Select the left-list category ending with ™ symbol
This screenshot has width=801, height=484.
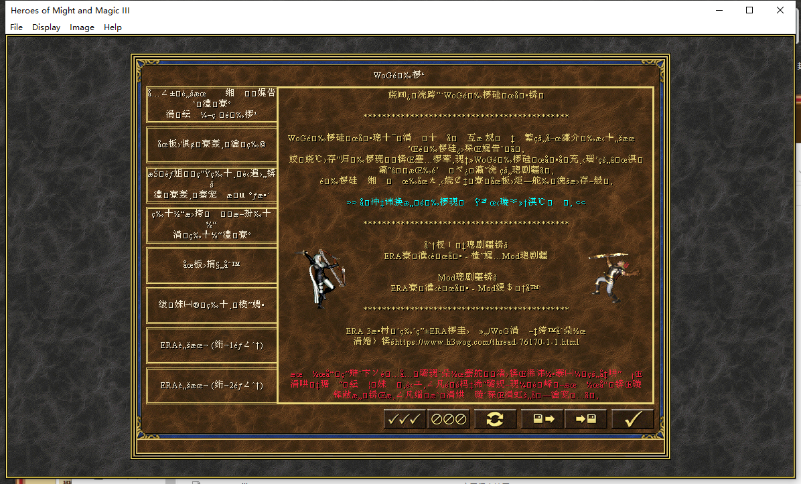pos(212,265)
